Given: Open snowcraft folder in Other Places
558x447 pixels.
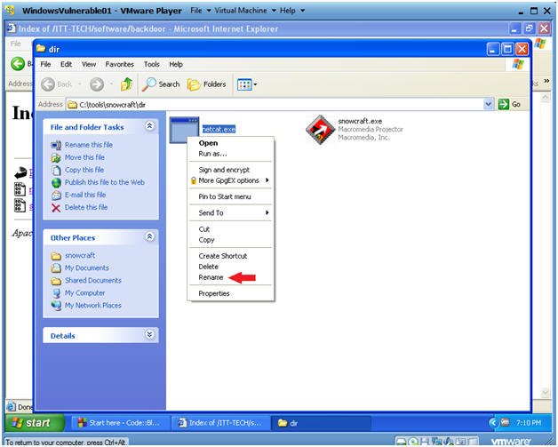Looking at the screenshot, I should click(x=80, y=256).
